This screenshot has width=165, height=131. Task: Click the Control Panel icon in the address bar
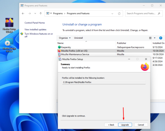point(48,14)
